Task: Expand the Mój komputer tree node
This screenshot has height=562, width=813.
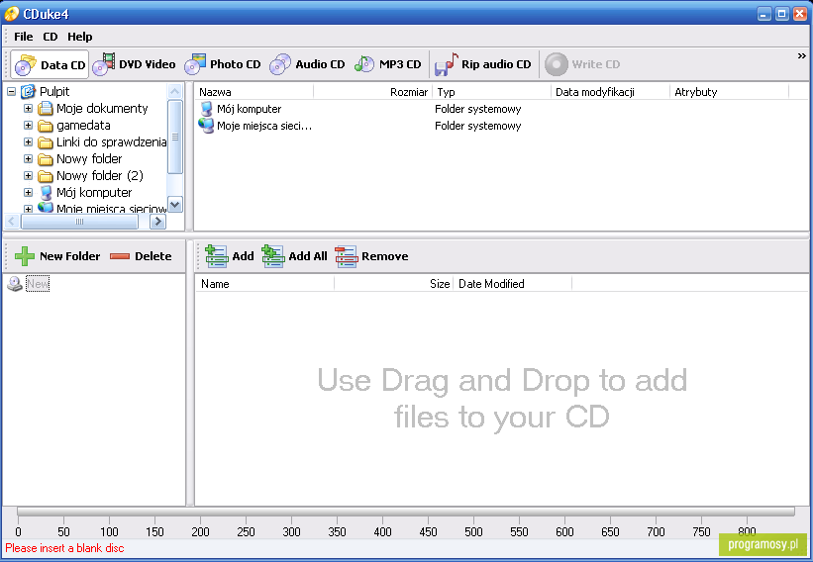Action: click(x=28, y=193)
